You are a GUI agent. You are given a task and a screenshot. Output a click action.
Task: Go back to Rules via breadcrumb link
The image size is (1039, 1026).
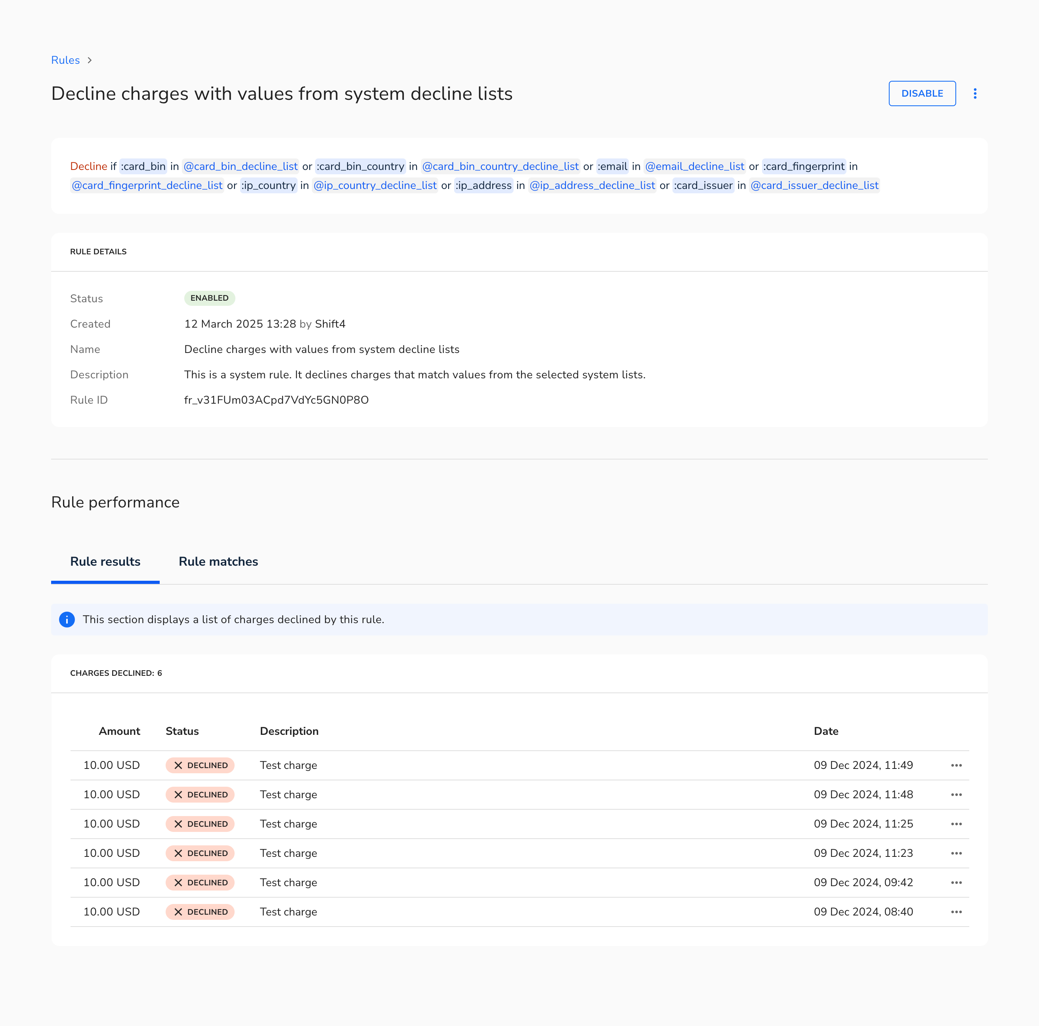(66, 60)
